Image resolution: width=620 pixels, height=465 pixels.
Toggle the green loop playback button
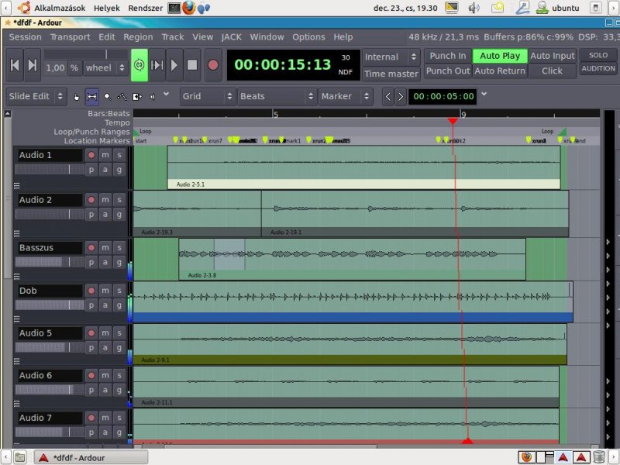point(139,65)
